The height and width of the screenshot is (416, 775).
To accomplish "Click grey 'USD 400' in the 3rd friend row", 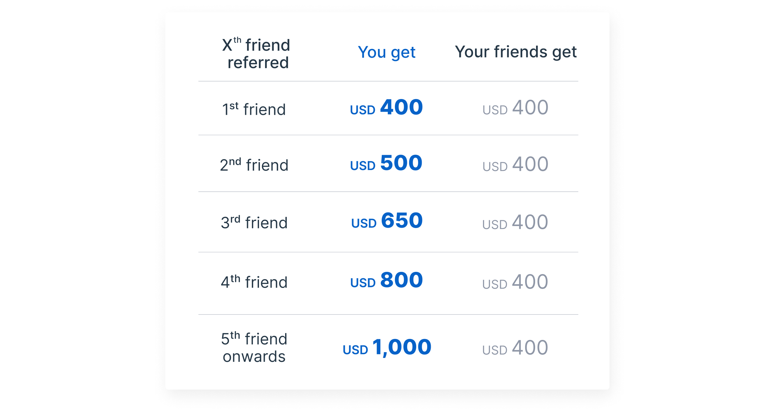I will (x=515, y=222).
